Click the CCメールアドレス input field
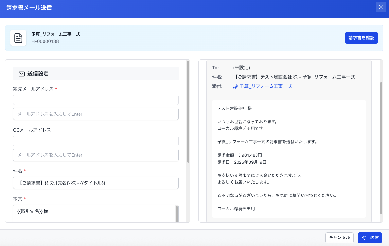 point(96,141)
